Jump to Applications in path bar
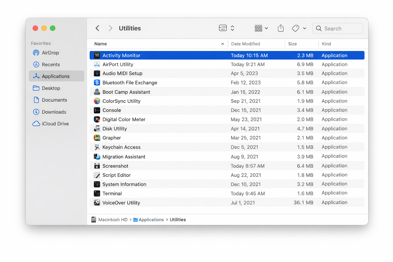Viewport: 393px width, 262px height. click(x=149, y=220)
